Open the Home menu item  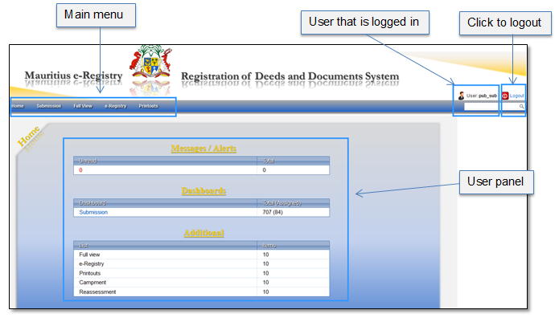coord(18,106)
